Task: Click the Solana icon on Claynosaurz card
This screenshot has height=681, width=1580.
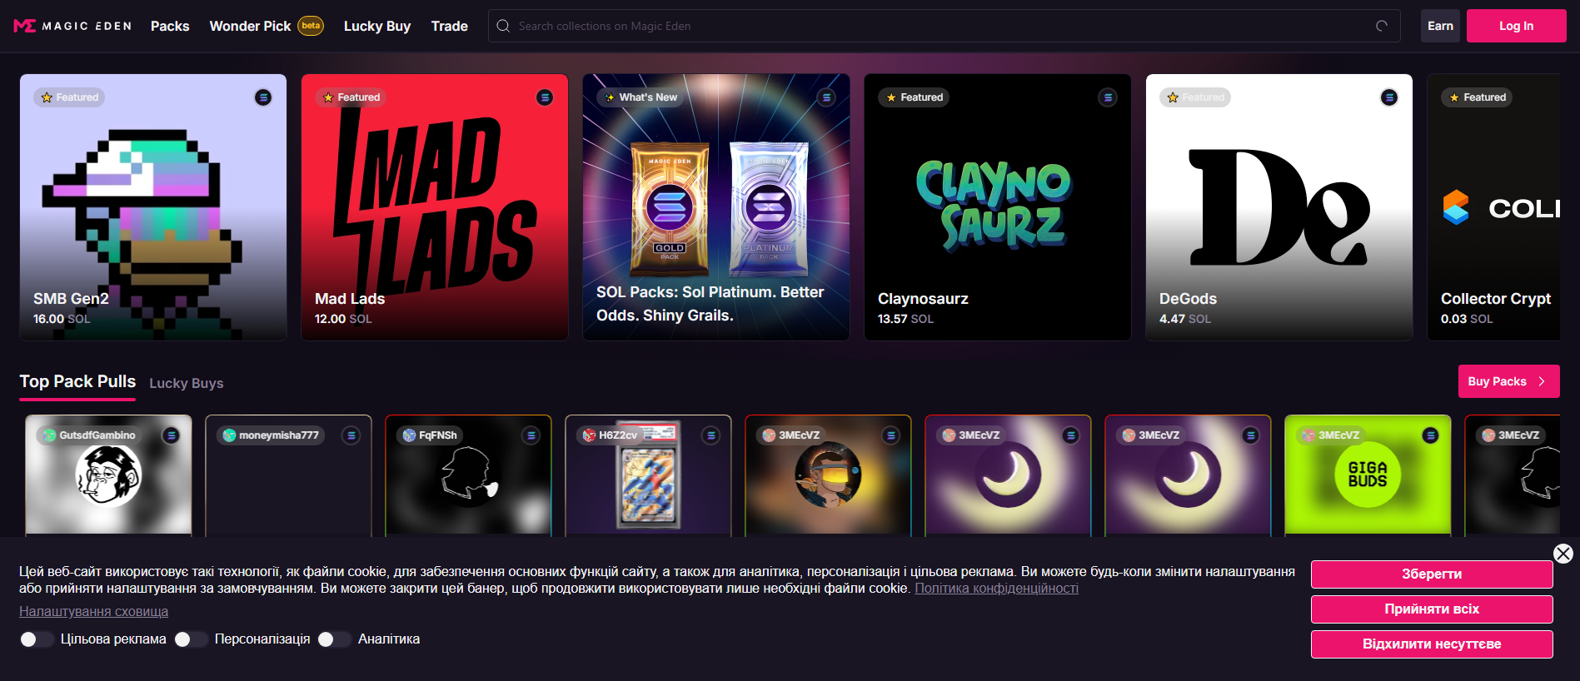Action: [x=1108, y=97]
